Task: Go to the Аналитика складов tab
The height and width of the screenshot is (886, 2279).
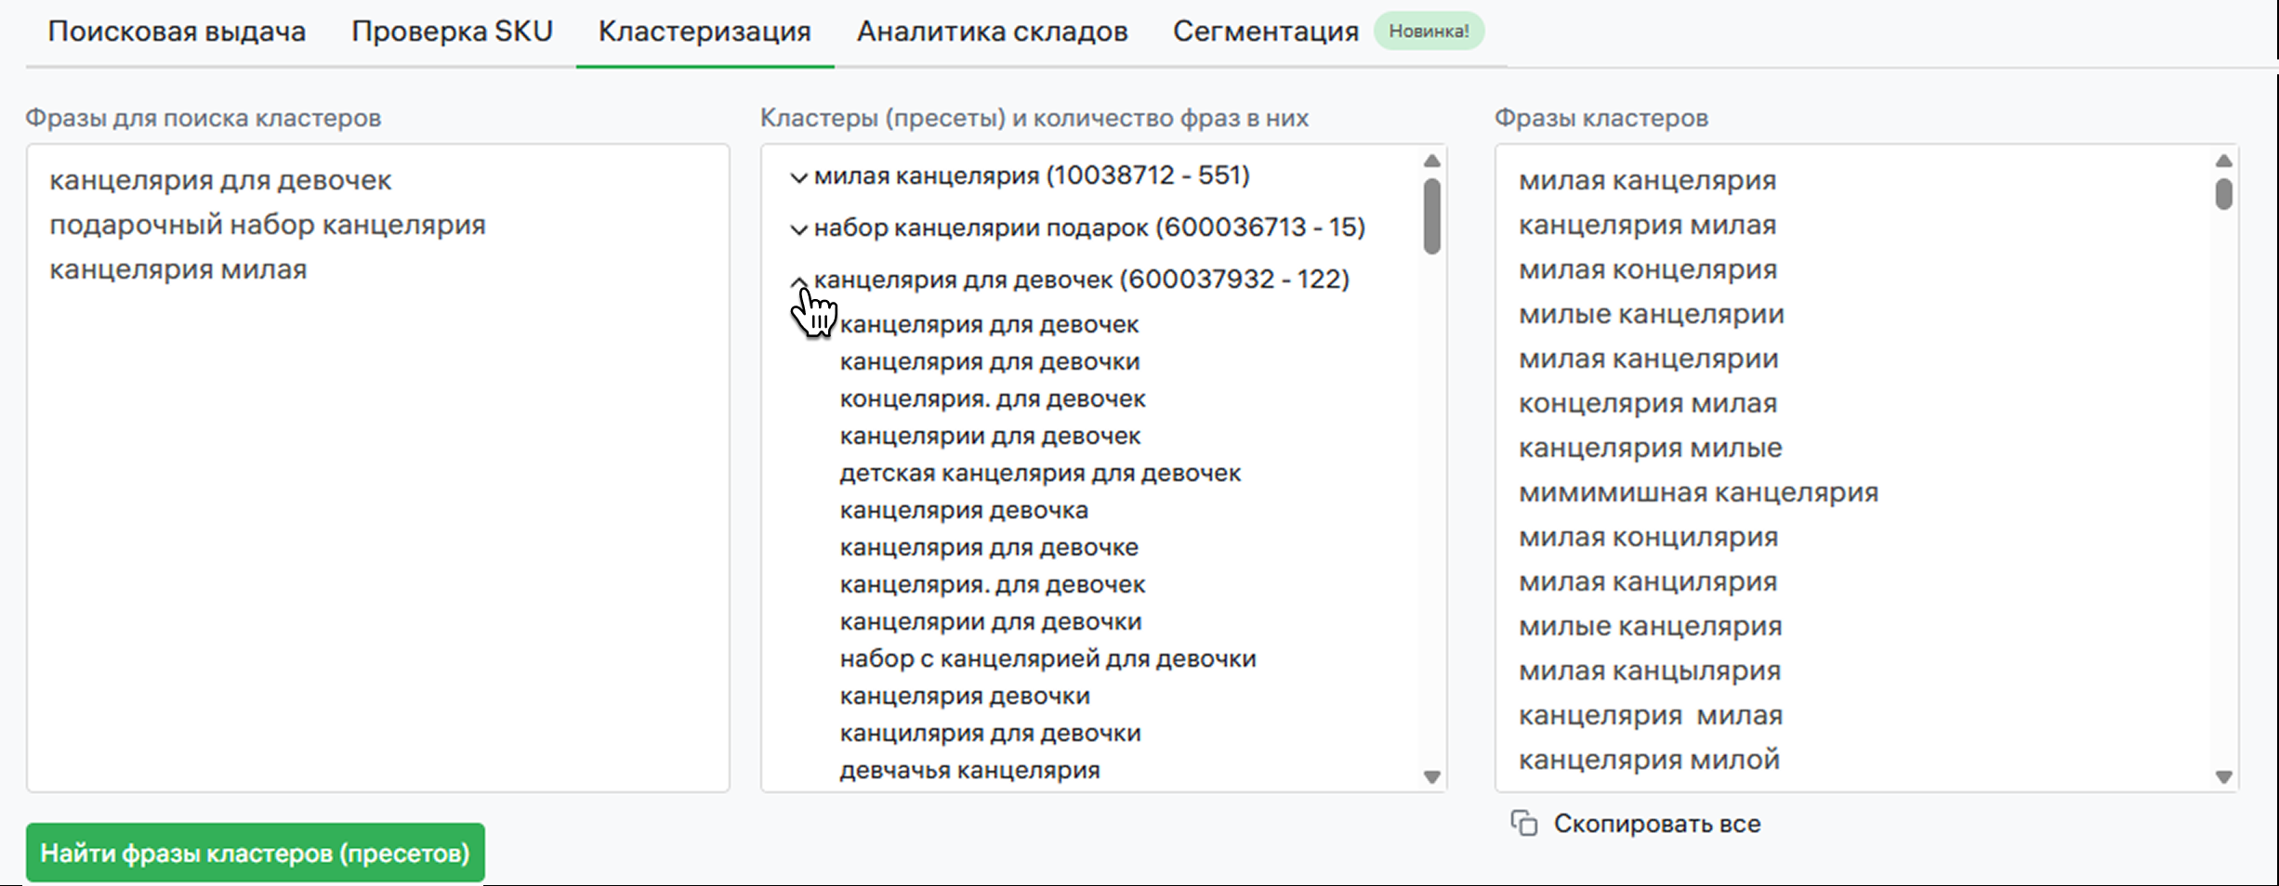Action: coord(992,32)
